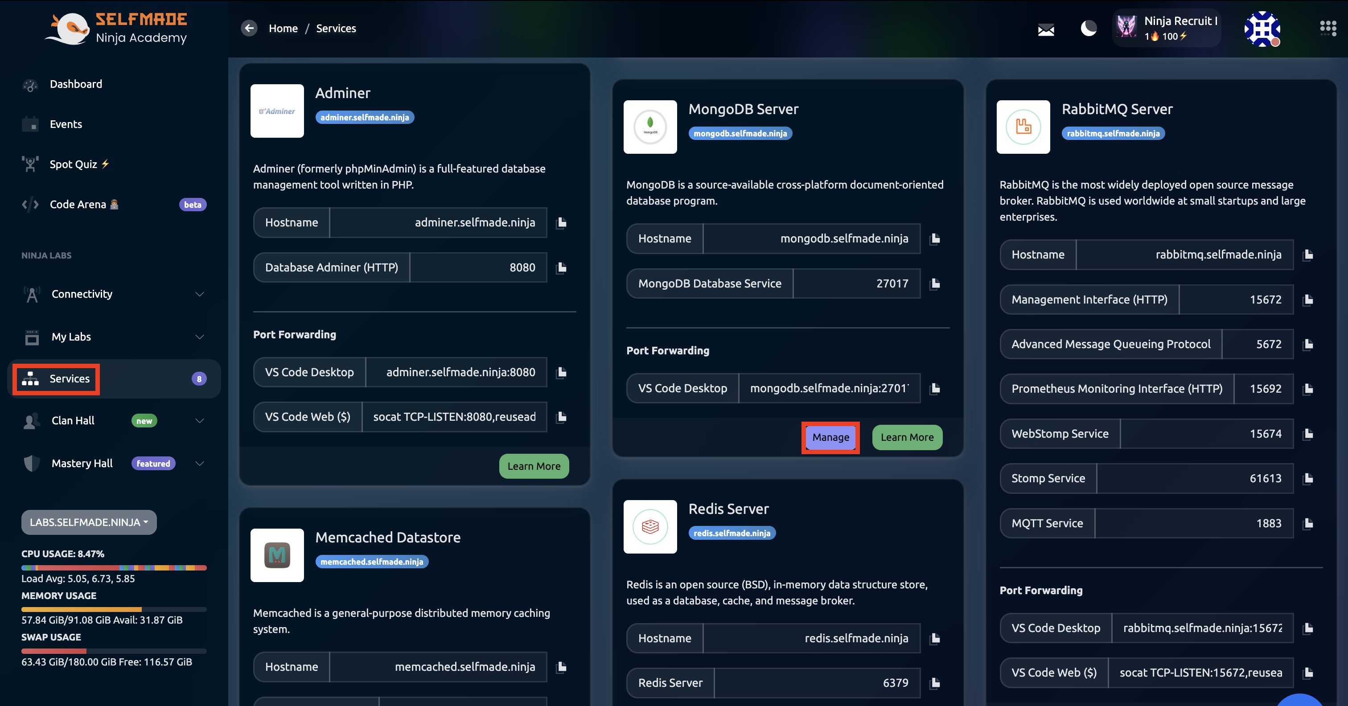Screen dimensions: 1348x706
Task: Click the Adminer VS Code Web socat field
Action: 454,417
